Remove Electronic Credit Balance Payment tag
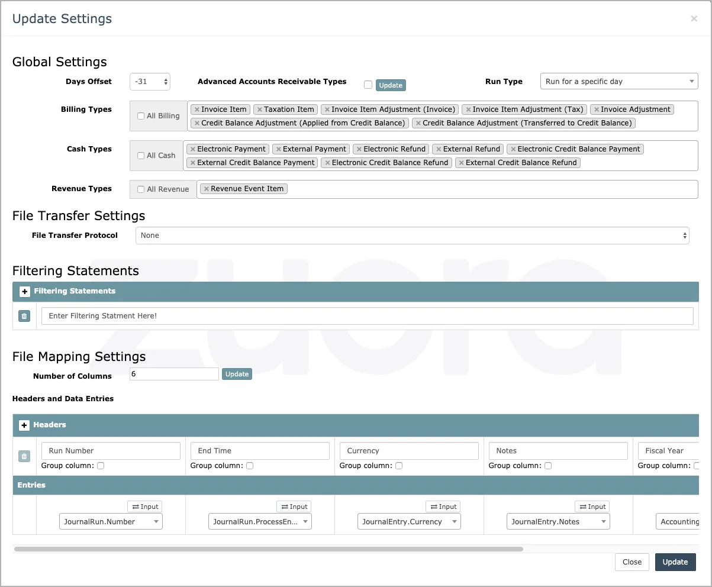The image size is (712, 587). 513,149
